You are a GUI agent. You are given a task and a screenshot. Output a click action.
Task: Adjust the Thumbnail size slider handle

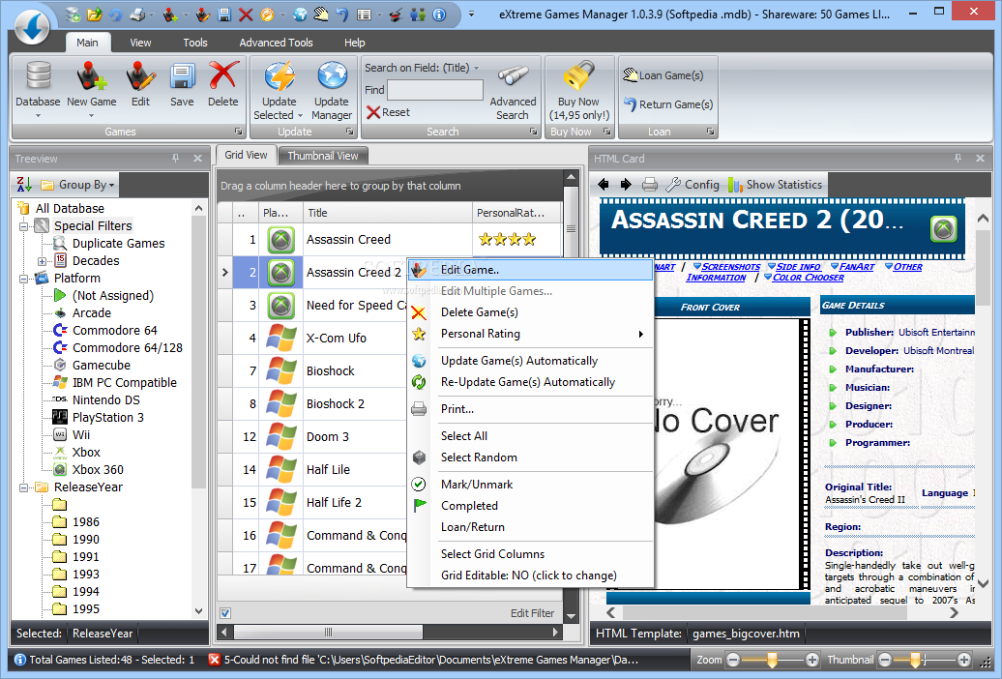pyautogui.click(x=916, y=660)
